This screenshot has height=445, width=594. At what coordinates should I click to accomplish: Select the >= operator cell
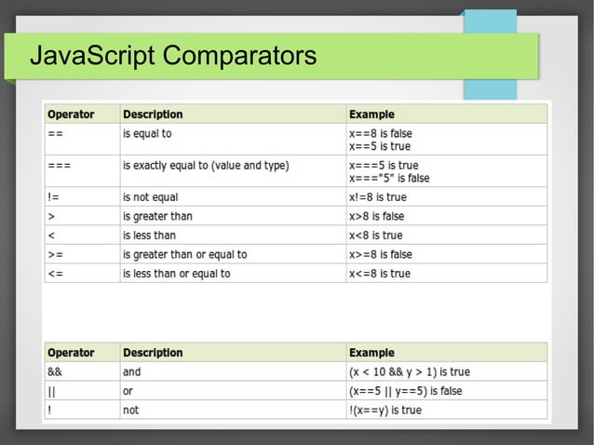(56, 254)
